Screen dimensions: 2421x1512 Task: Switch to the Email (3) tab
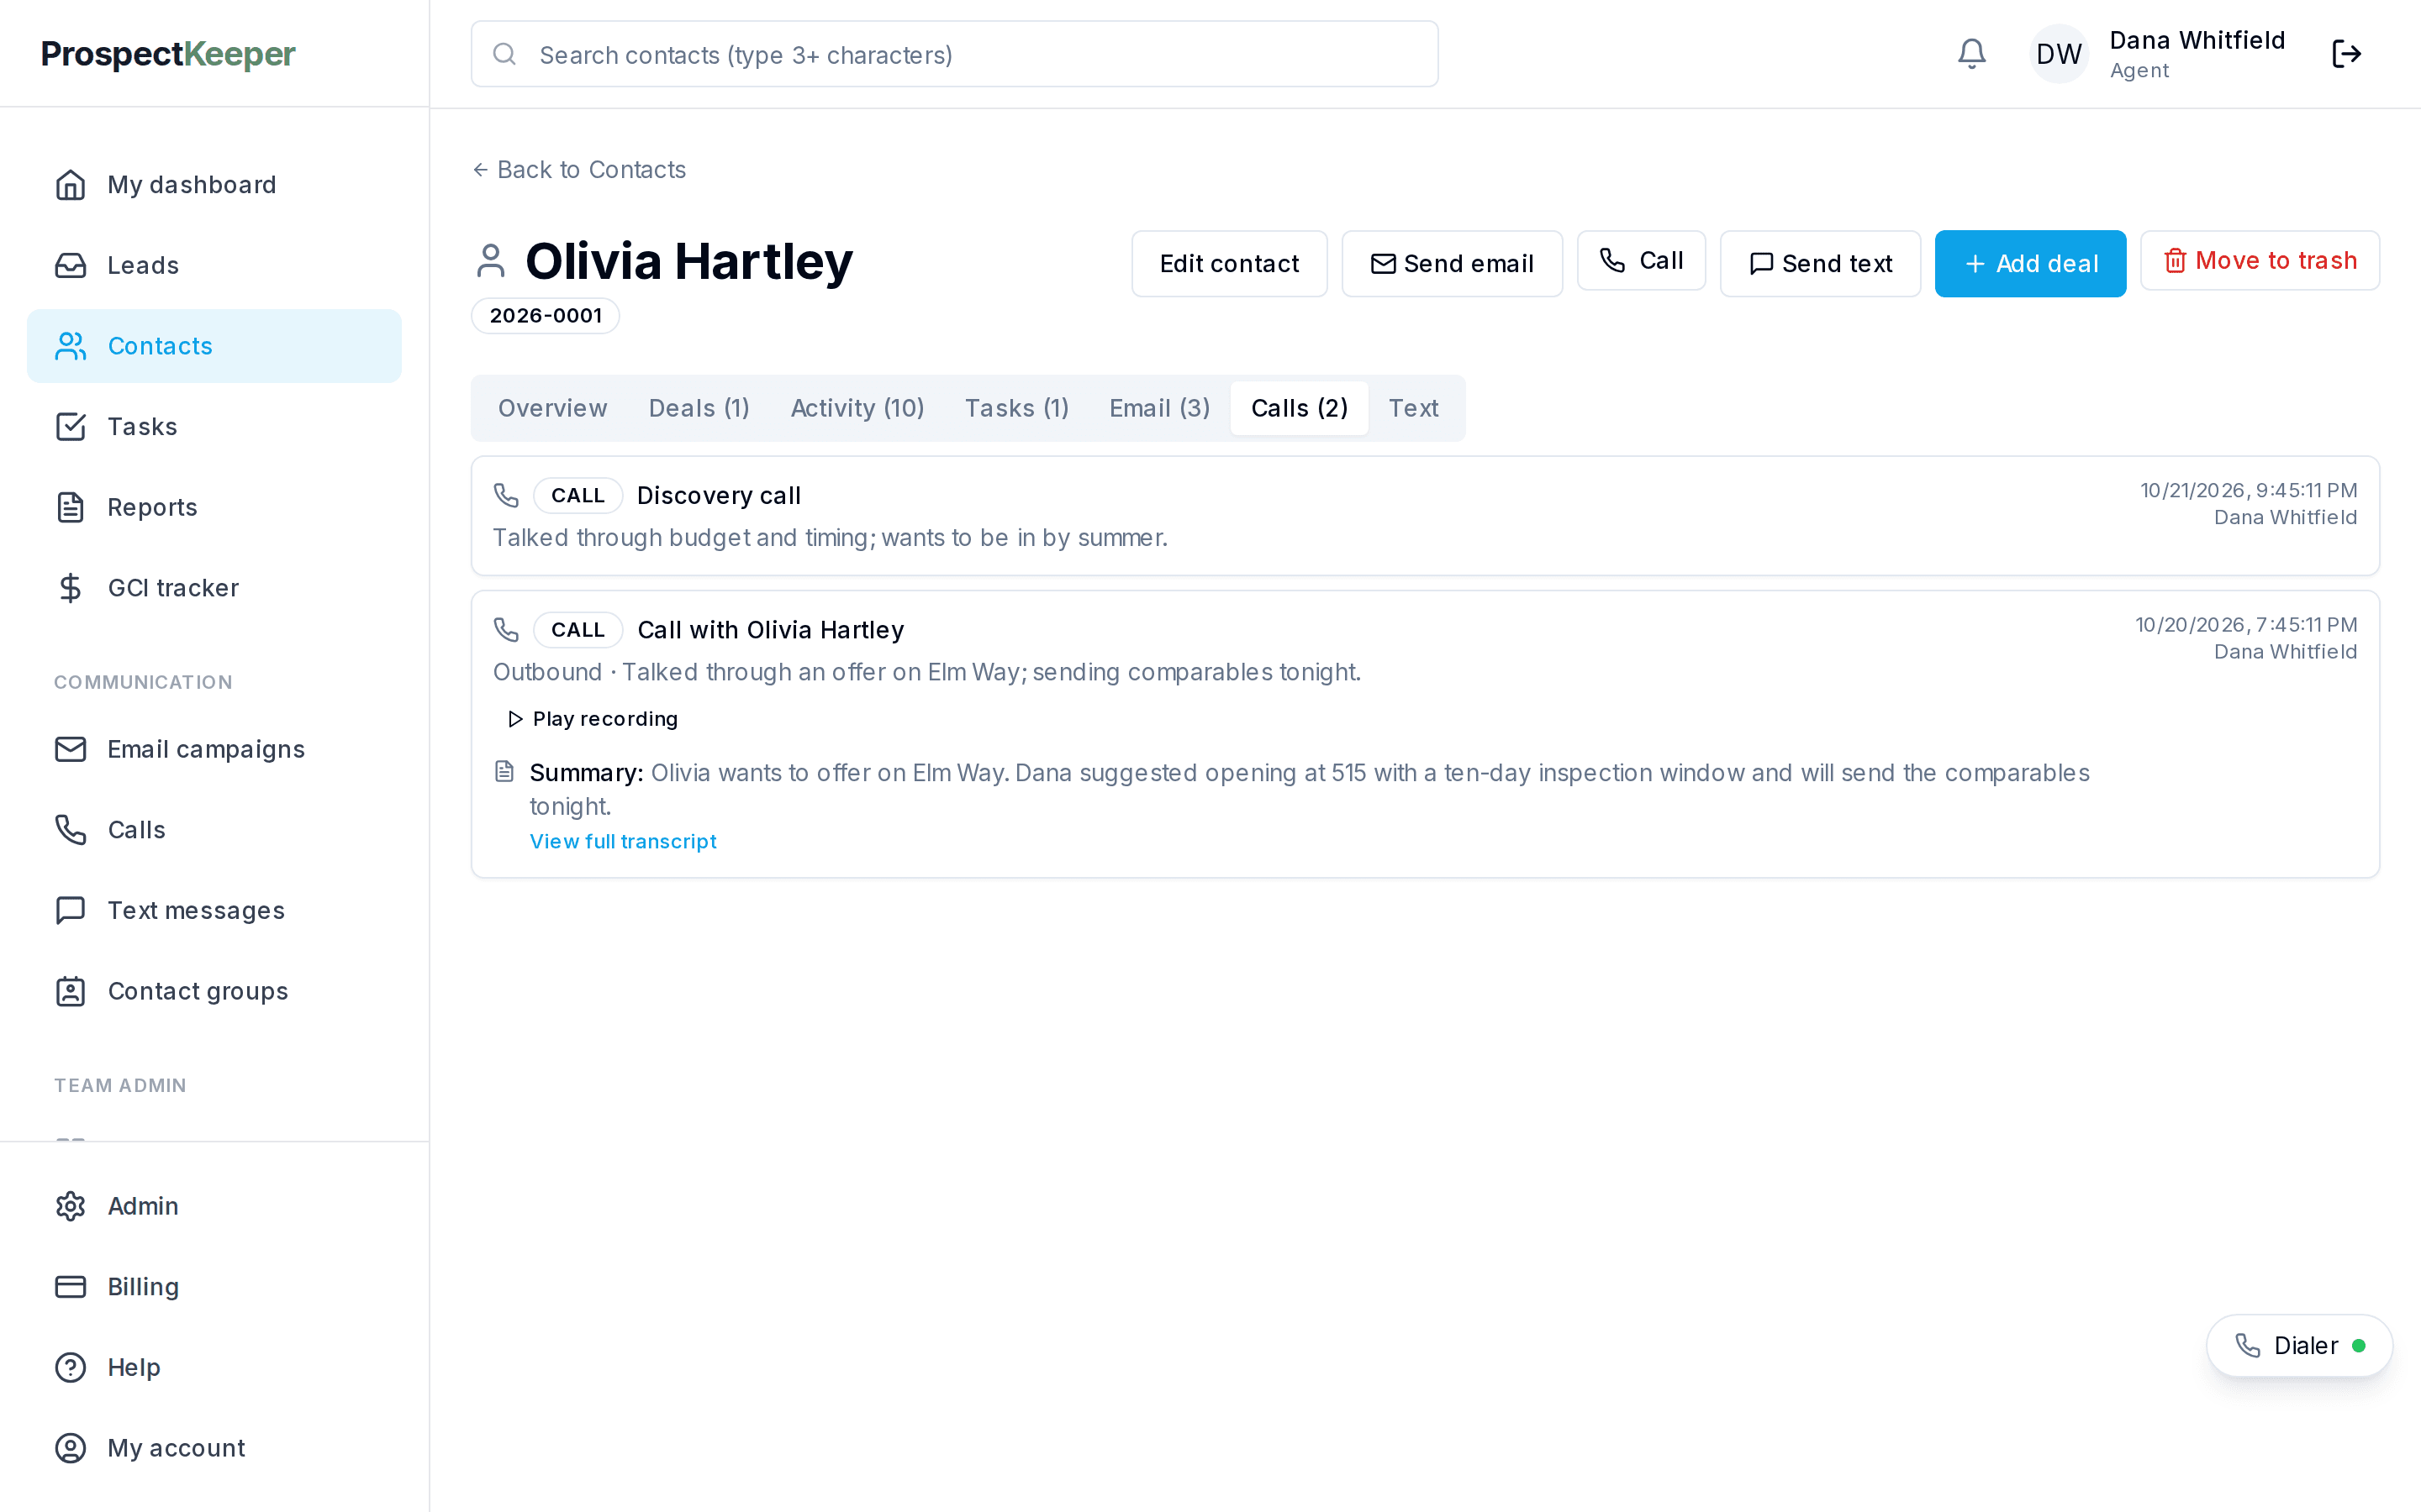pyautogui.click(x=1159, y=408)
